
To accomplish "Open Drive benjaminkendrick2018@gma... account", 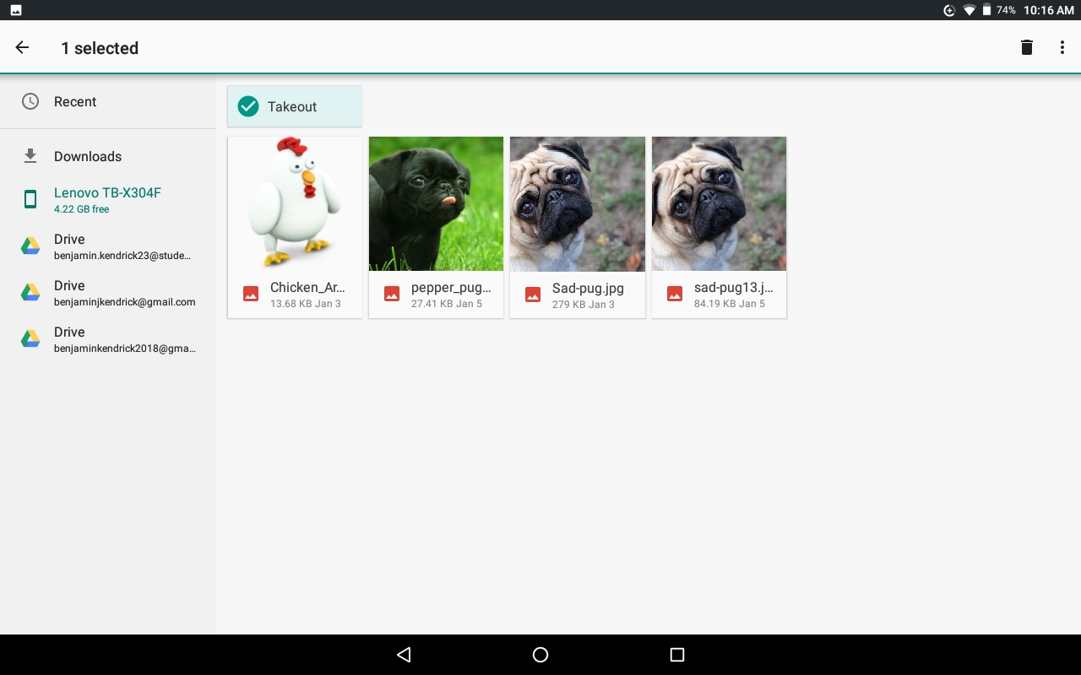I will click(x=108, y=338).
